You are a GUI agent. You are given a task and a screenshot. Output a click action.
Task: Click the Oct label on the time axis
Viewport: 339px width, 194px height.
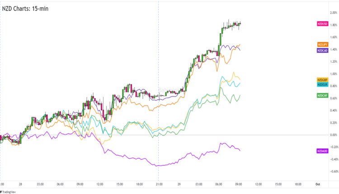[318, 184]
